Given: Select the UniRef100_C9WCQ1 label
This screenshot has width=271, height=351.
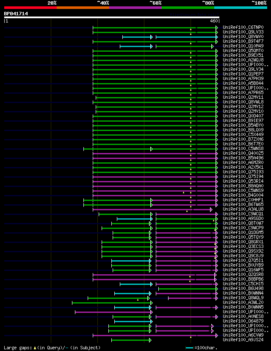Looking at the screenshot, I should point(243,214).
